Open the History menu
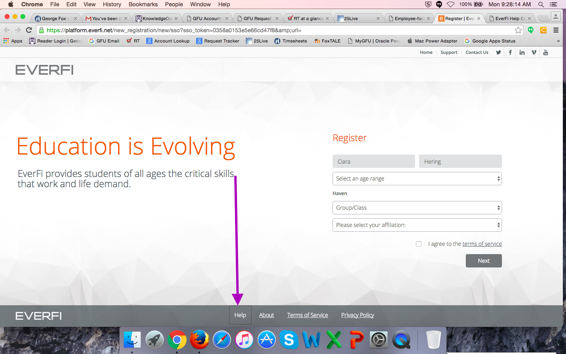Viewport: 566px width, 354px height. (x=112, y=4)
